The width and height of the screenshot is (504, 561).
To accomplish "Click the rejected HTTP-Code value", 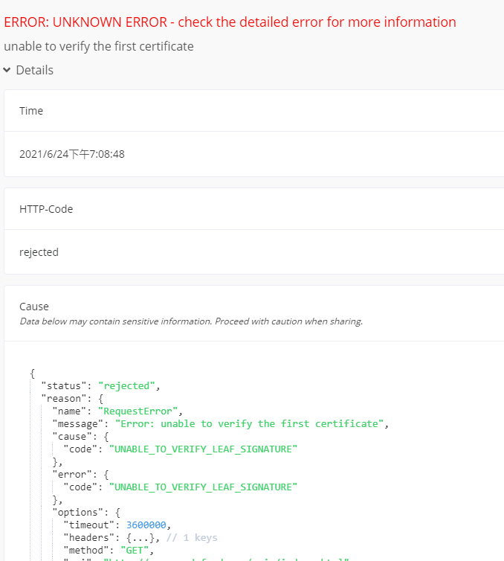I will click(39, 252).
